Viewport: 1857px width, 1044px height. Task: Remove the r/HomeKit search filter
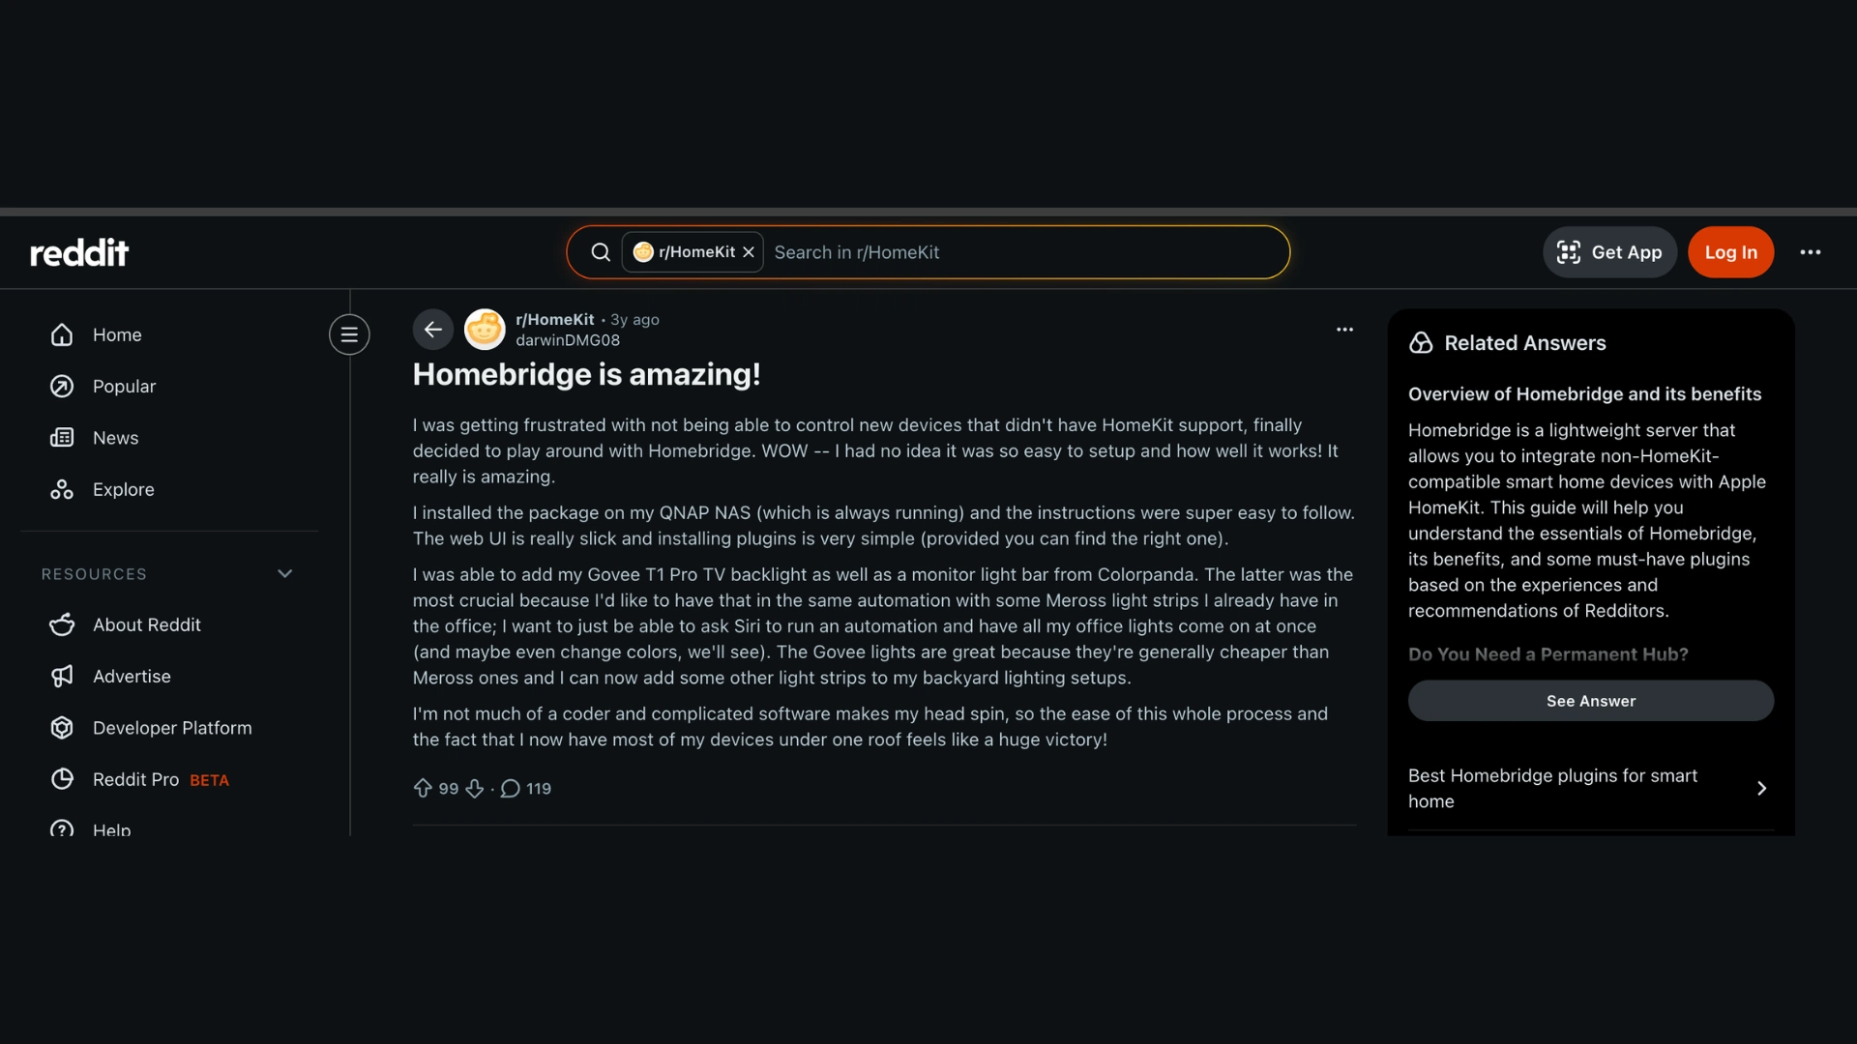coord(748,251)
